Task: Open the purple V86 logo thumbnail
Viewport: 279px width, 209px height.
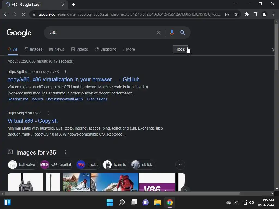Action: coord(157,182)
